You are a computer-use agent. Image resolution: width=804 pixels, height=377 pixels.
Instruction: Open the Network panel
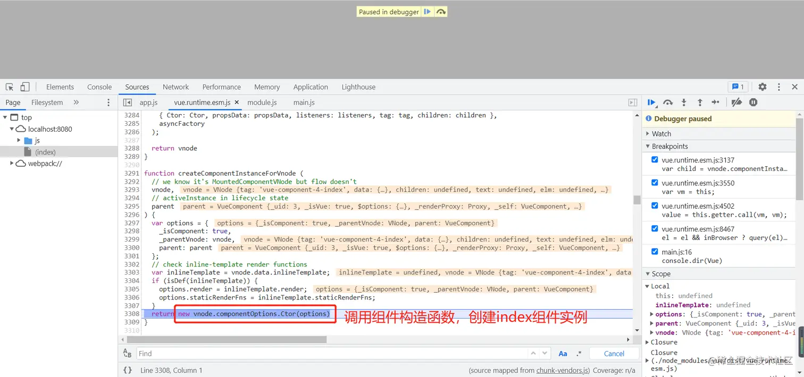pyautogui.click(x=176, y=87)
